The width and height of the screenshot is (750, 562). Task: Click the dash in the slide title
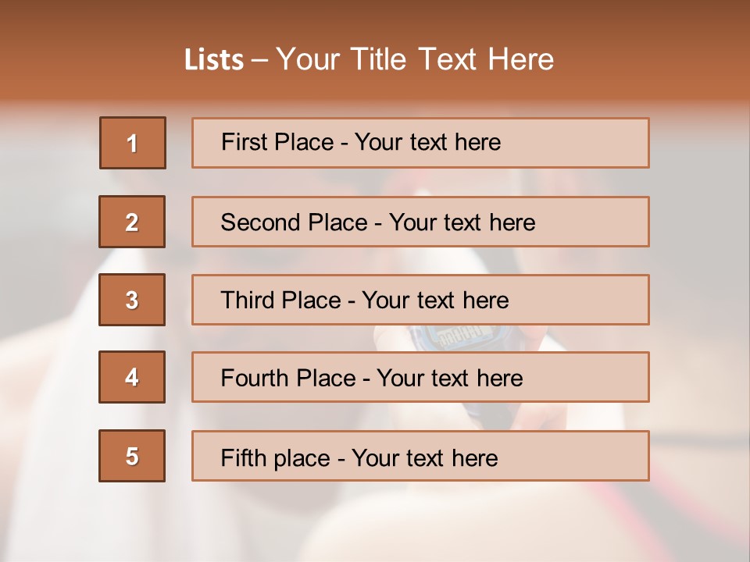pos(259,61)
